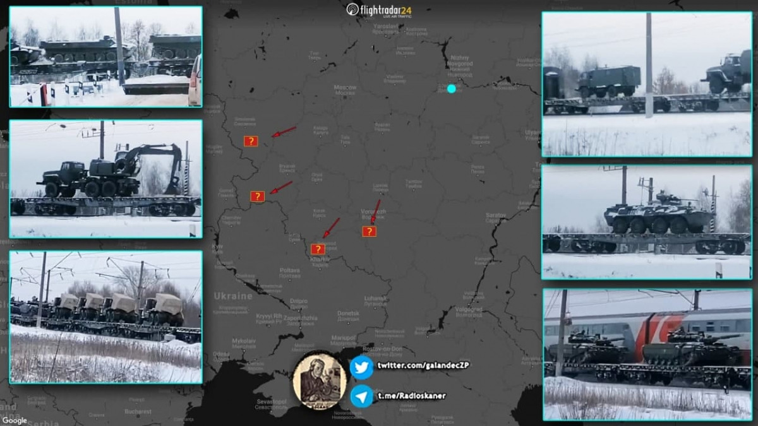The width and height of the screenshot is (758, 426).
Task: Click the Moscow city label on the map
Action: [345, 87]
